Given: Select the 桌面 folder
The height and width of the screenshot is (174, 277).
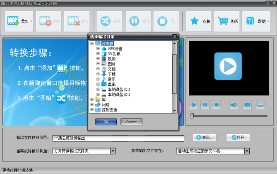Looking at the screenshot, I should [112, 84].
